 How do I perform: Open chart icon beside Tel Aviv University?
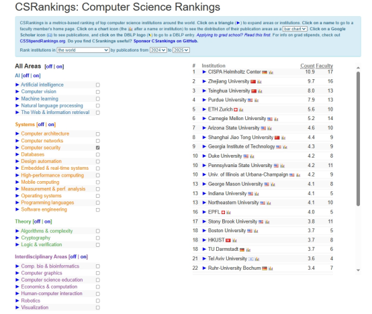(257, 259)
